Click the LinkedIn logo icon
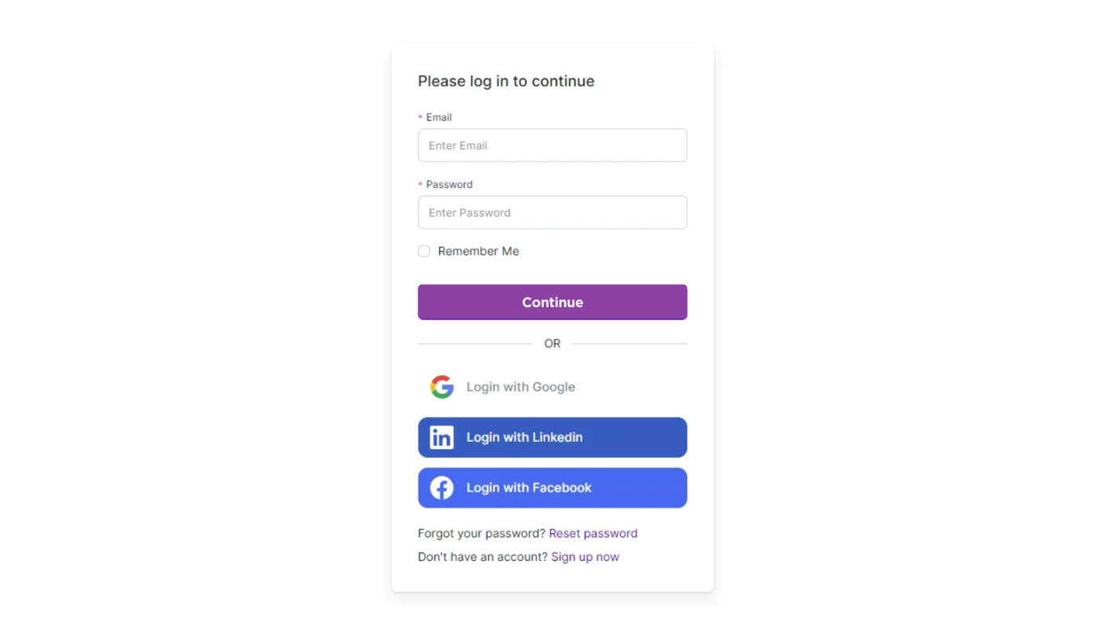The width and height of the screenshot is (1116, 627). pos(442,437)
